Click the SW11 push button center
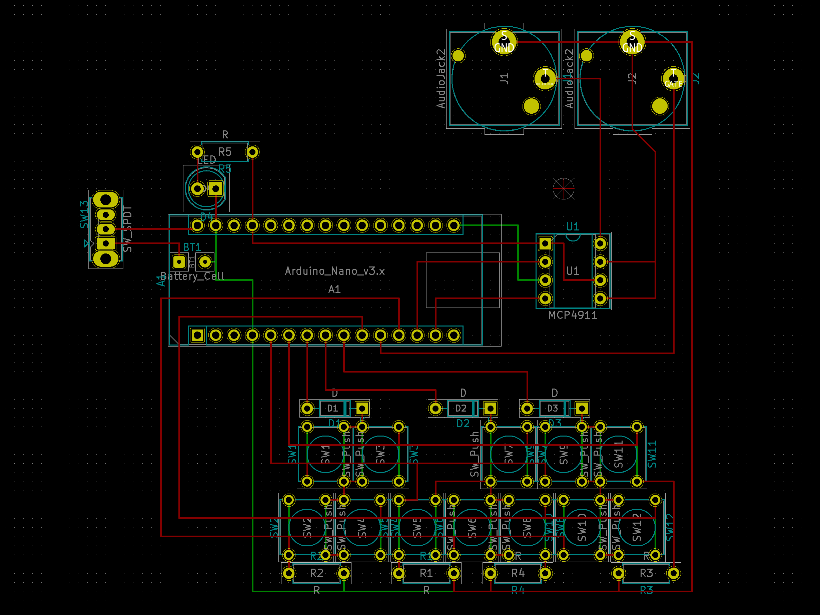This screenshot has height=615, width=820. click(618, 454)
